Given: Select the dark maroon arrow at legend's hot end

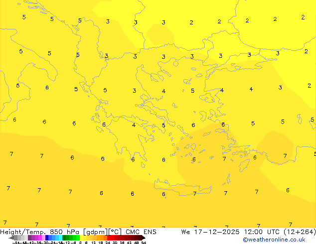Looking at the screenshot, I should 144,238.
